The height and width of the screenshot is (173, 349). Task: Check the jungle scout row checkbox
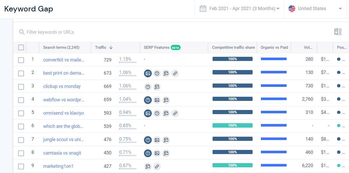click(21, 140)
